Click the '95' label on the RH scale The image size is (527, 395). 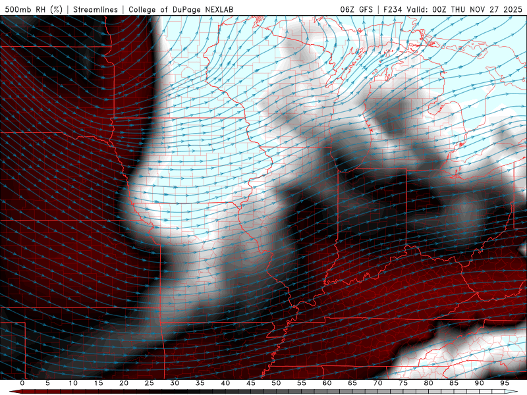(x=505, y=383)
